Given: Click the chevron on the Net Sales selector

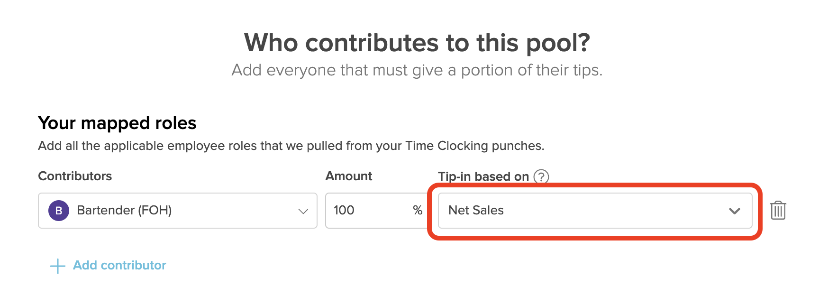Looking at the screenshot, I should [735, 210].
